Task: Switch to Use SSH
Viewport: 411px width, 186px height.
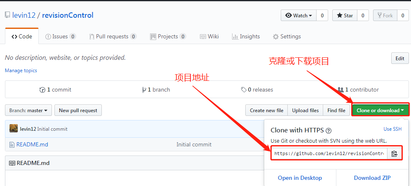Action: 392,129
